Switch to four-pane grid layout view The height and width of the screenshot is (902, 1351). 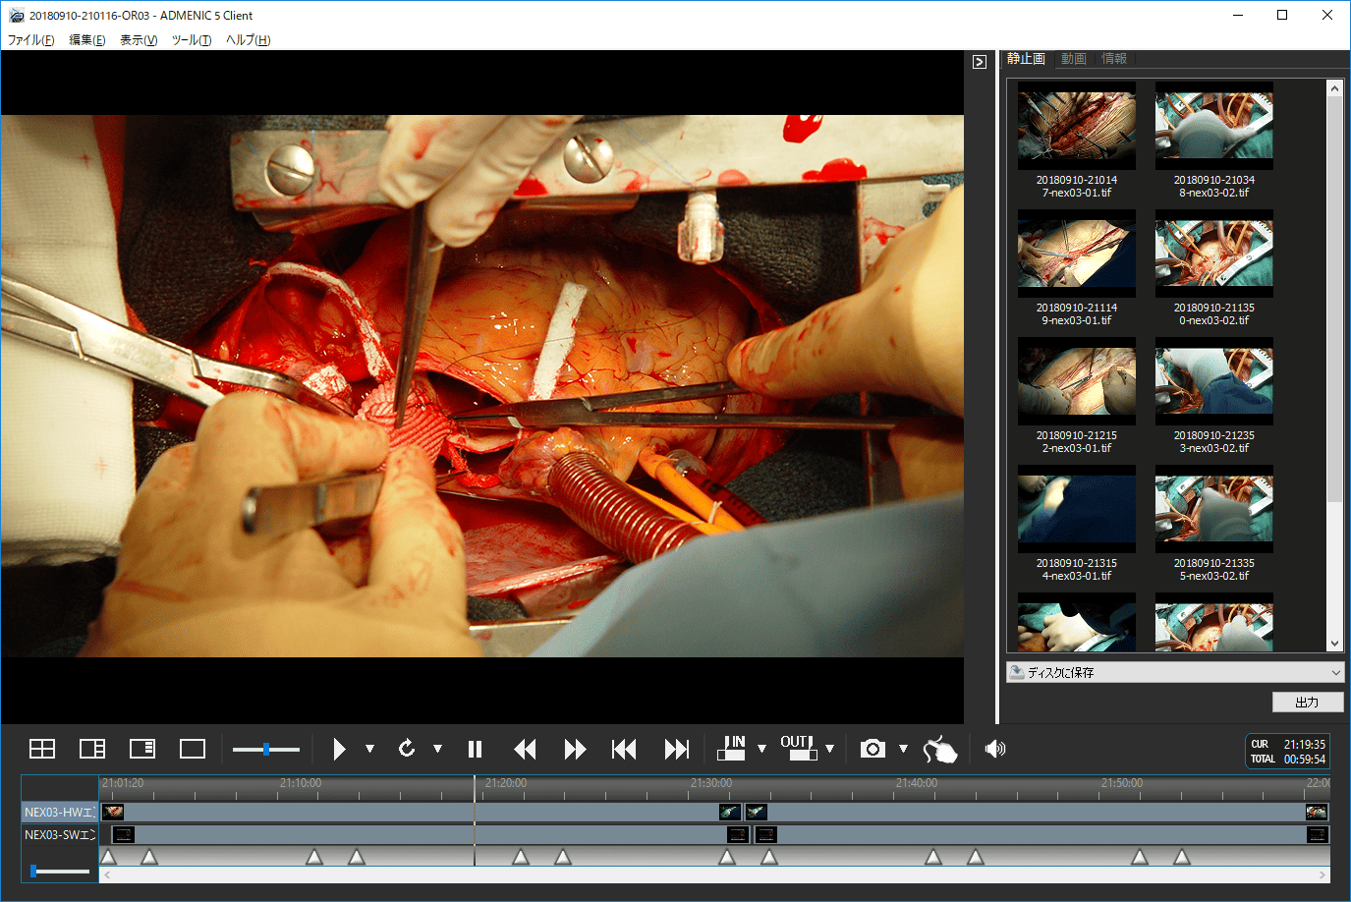click(x=42, y=749)
